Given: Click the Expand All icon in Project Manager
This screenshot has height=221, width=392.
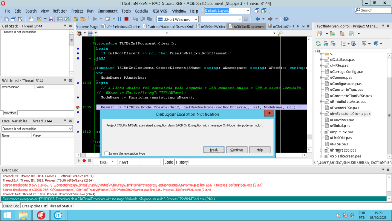Looking at the screenshot, I should coord(326,44).
